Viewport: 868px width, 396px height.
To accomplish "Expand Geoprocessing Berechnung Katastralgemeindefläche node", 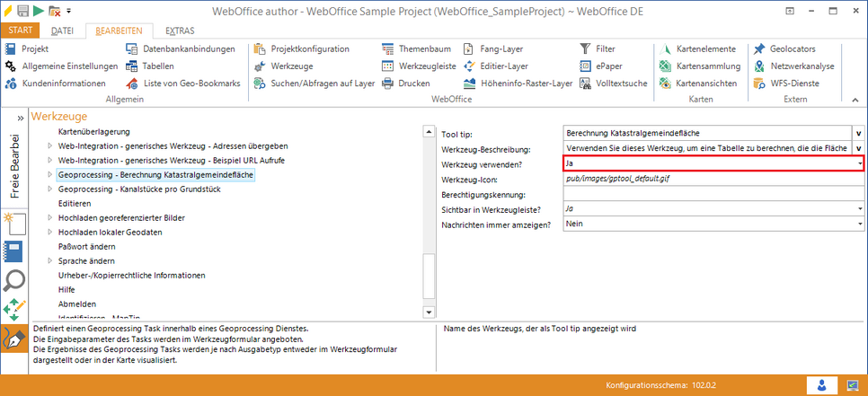I will (49, 175).
